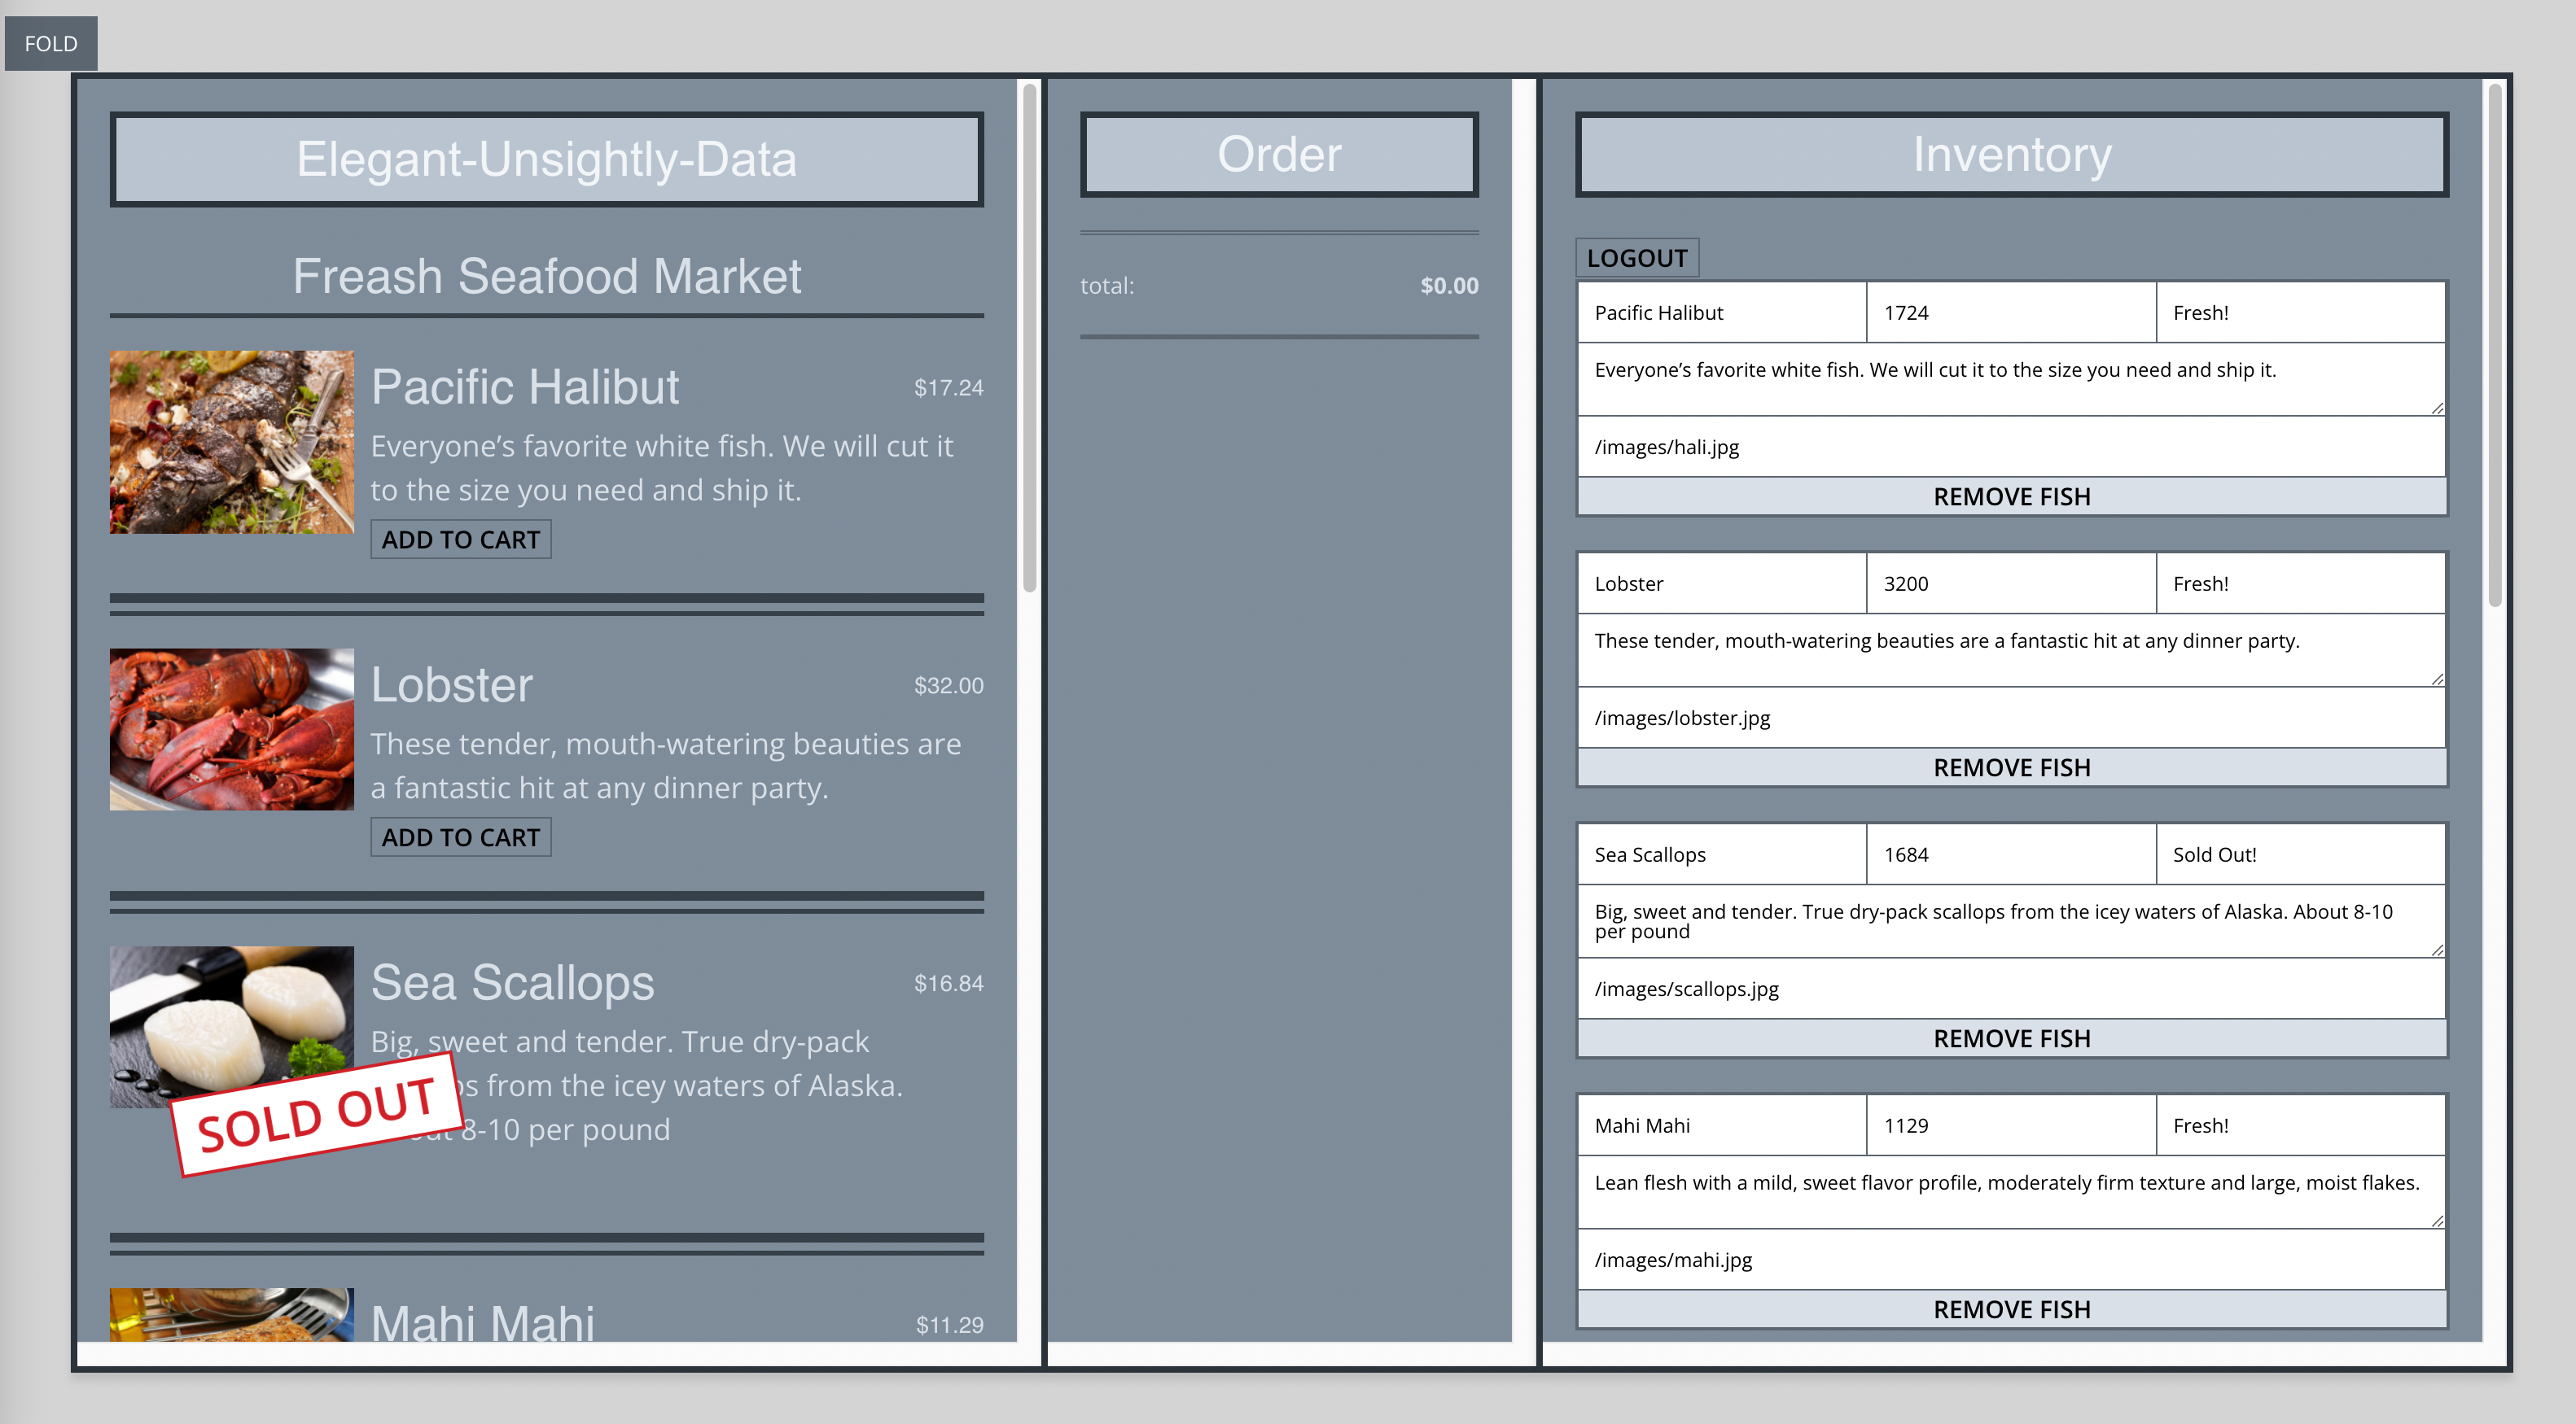Viewport: 2576px width, 1424px height.
Task: Click the Inventory panel scrollbar
Action: tap(2494, 345)
